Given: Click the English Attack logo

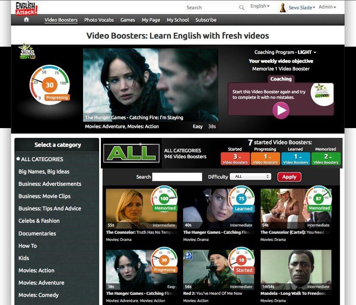Looking at the screenshot, I should 26,8.
